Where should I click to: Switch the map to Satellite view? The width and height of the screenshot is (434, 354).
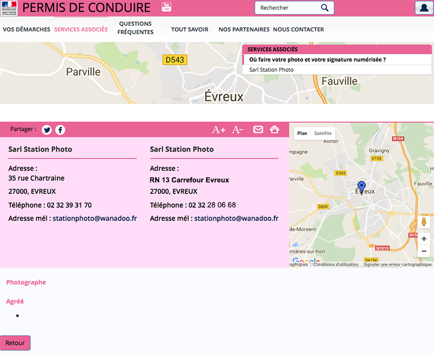pyautogui.click(x=323, y=133)
